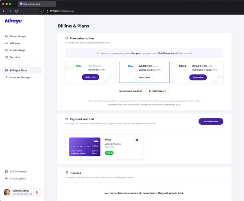Click the shield icon in address bar
This screenshot has height=201, width=244.
(x=42, y=11)
